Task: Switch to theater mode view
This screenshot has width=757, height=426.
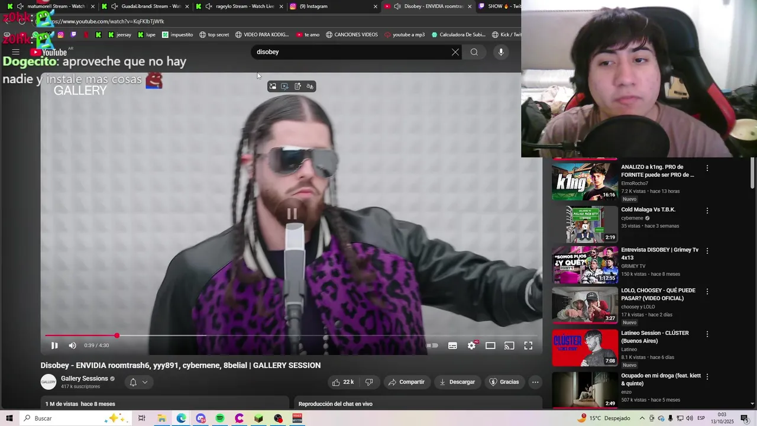Action: 490,346
